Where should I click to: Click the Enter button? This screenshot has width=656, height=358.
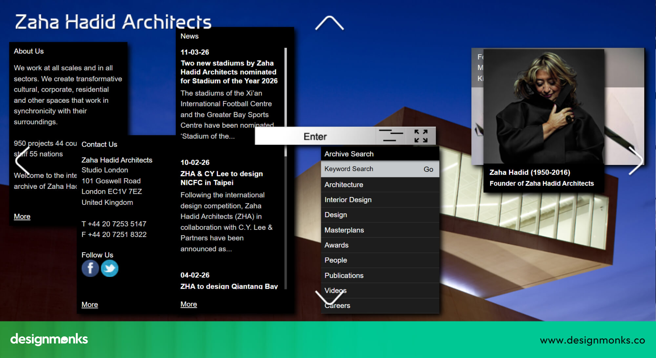(x=315, y=136)
